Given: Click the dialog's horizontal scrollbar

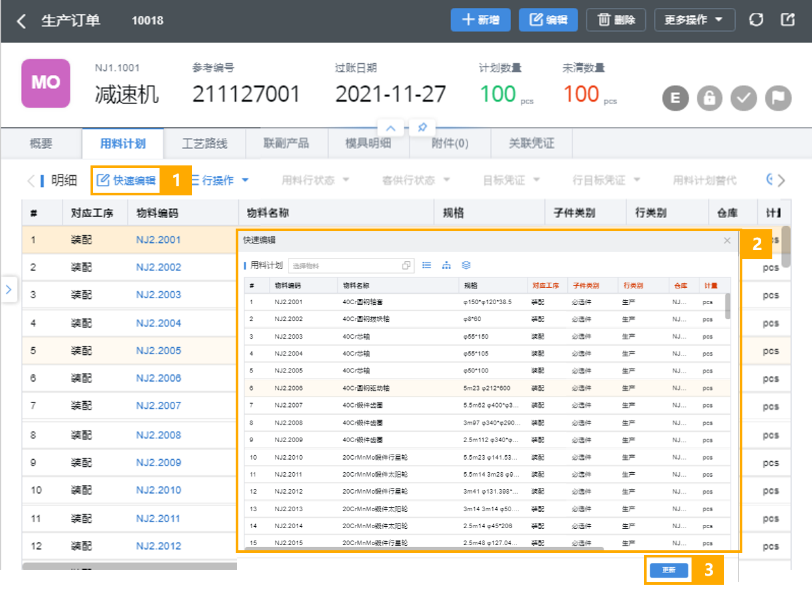Looking at the screenshot, I should (x=424, y=549).
